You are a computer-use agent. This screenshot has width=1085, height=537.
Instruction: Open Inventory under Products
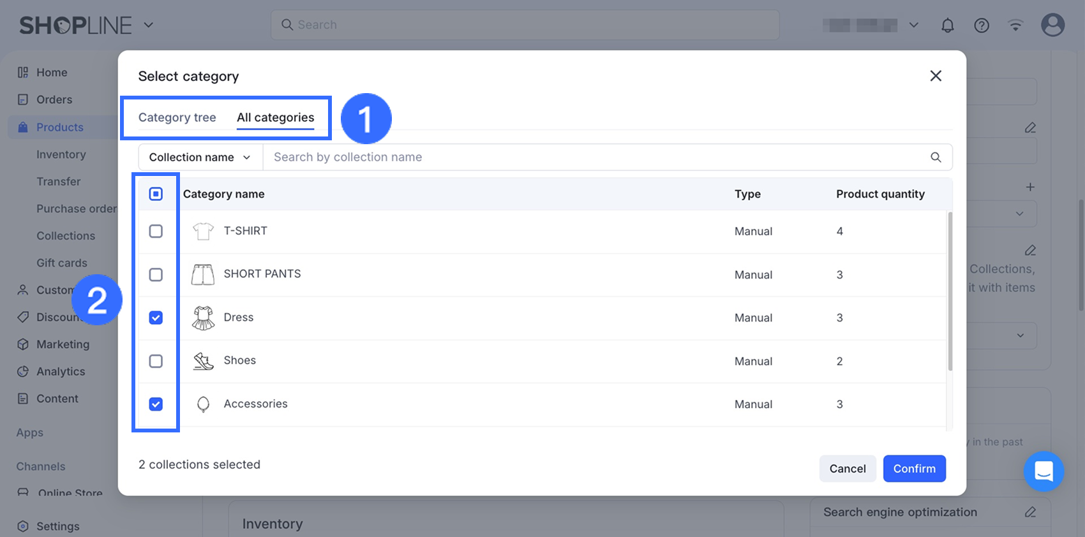tap(61, 154)
